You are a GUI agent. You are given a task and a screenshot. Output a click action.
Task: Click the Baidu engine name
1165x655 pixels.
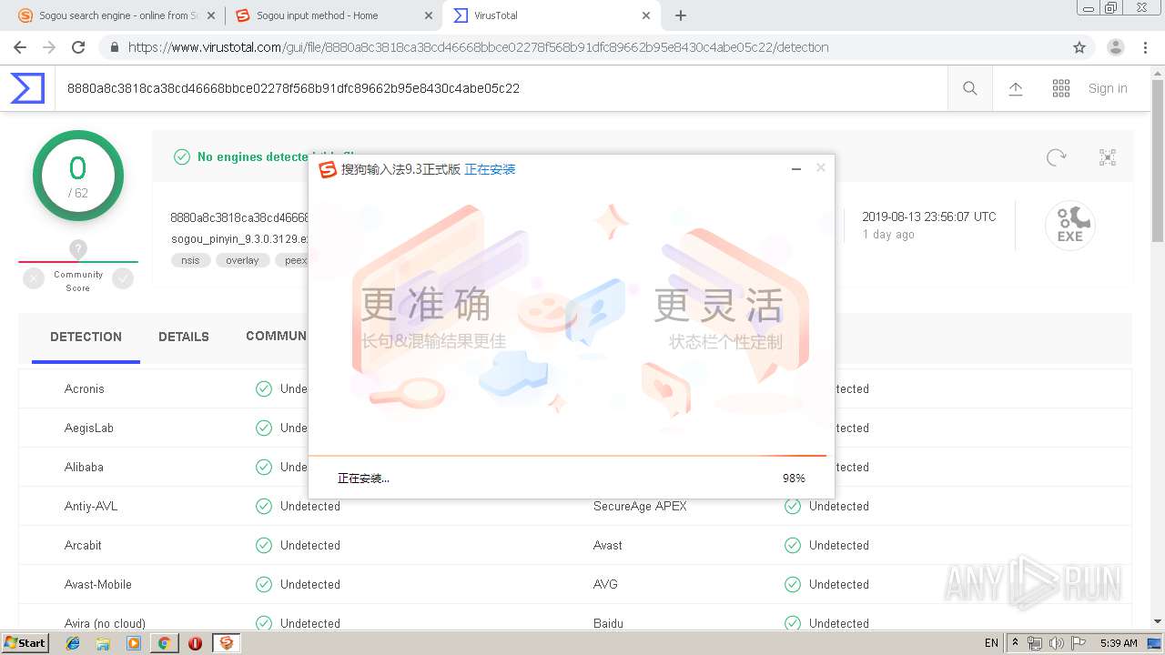tap(608, 623)
